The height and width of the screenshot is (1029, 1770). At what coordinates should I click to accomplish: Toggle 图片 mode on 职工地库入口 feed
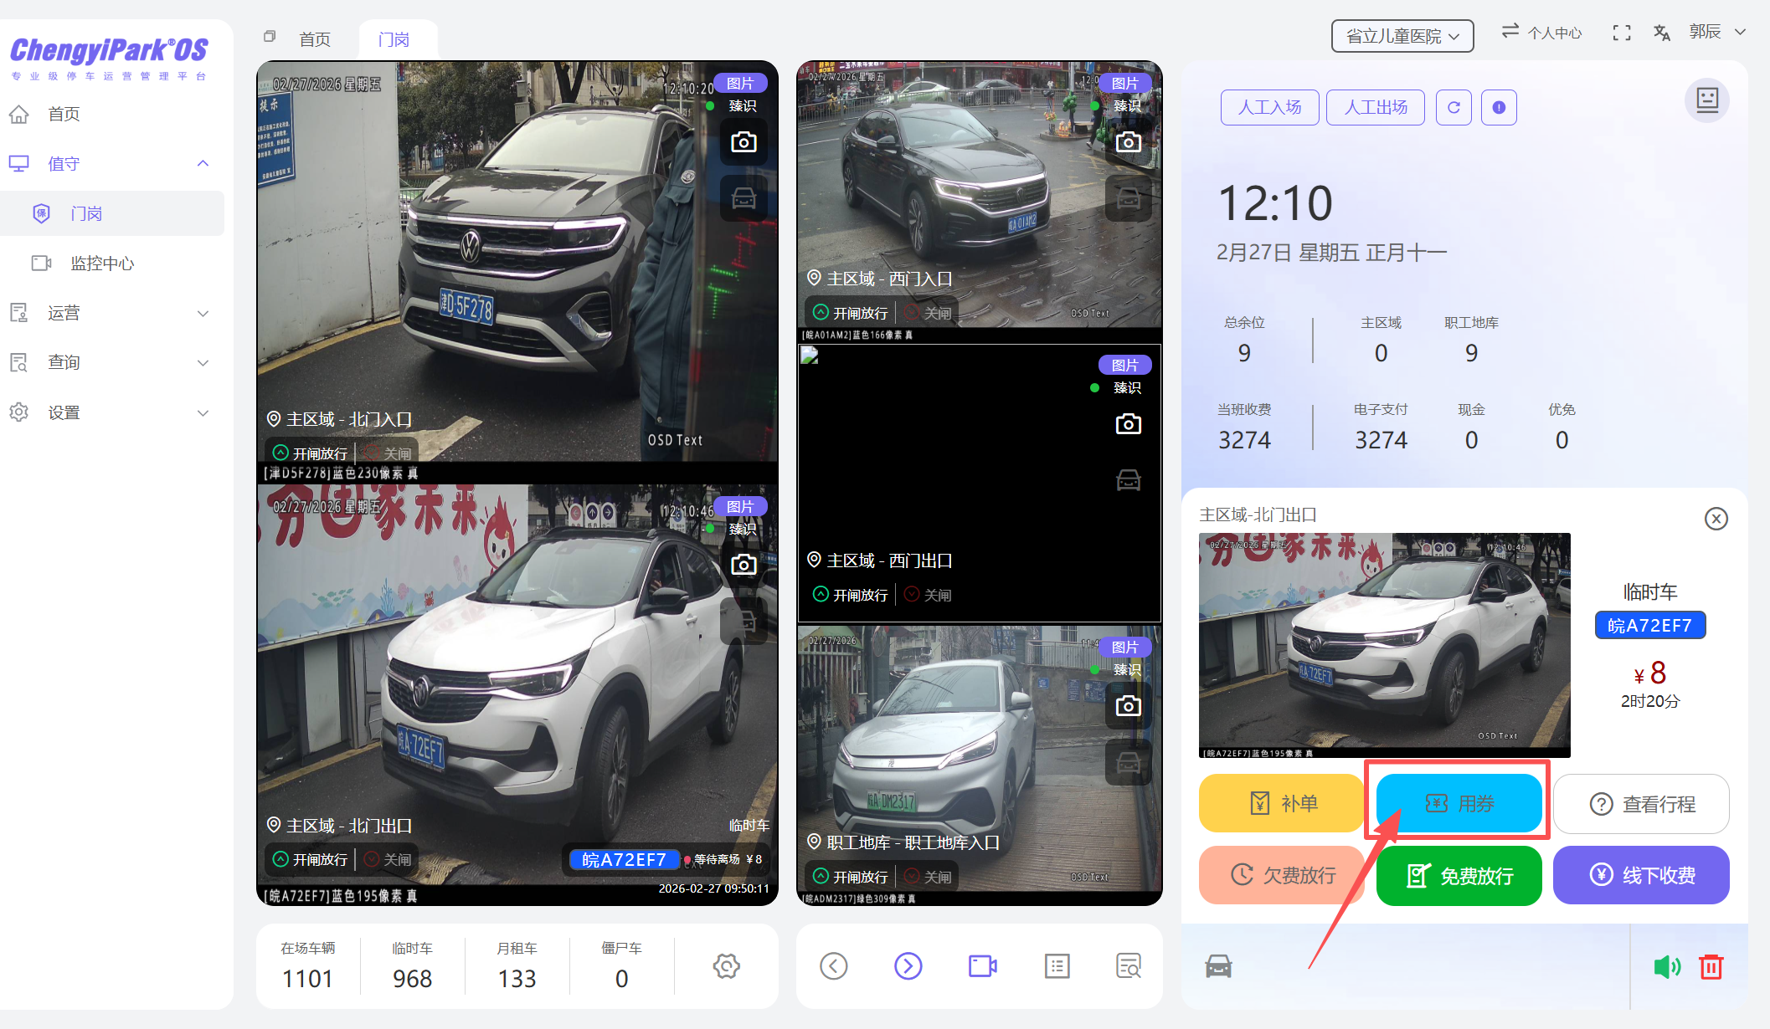1124,647
